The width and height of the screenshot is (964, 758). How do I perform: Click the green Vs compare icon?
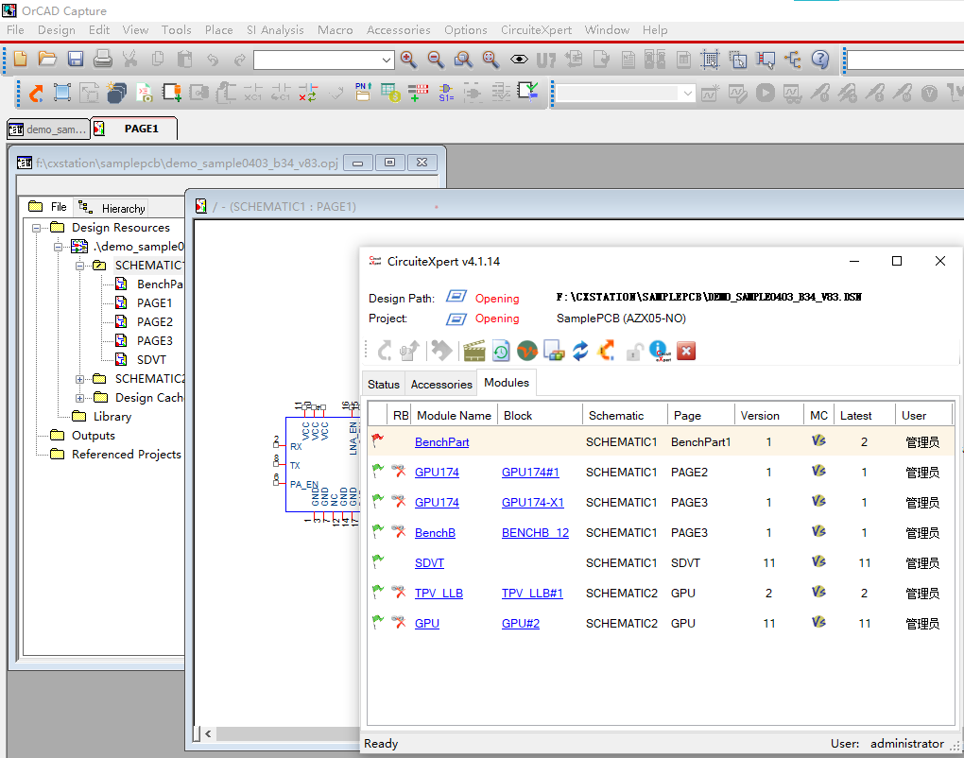[x=527, y=351]
